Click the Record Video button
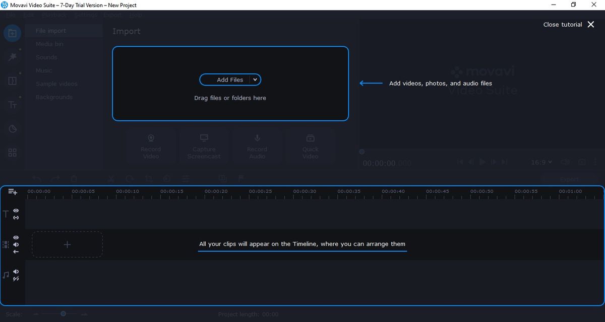Viewport: 605px width, 322px height. click(151, 146)
